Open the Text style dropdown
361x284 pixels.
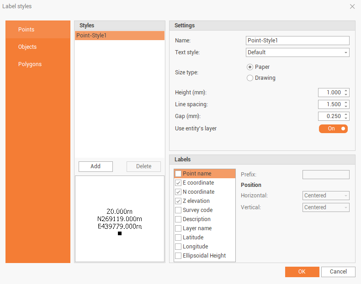[297, 52]
